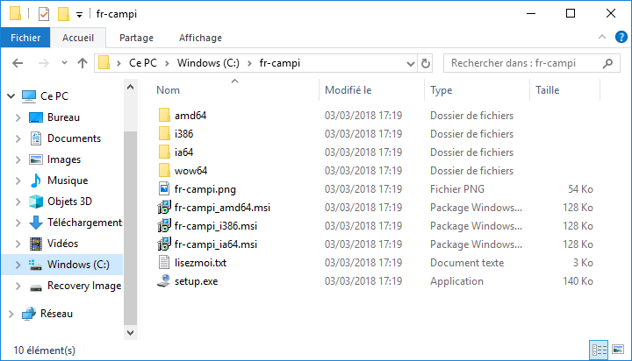Switch to details view icon in status bar

click(x=599, y=350)
